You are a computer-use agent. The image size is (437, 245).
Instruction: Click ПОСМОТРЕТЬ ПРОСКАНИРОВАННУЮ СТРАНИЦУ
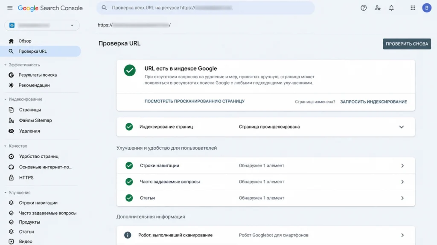point(195,101)
